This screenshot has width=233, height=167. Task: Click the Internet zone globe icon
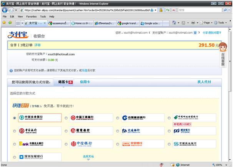(x=178, y=165)
